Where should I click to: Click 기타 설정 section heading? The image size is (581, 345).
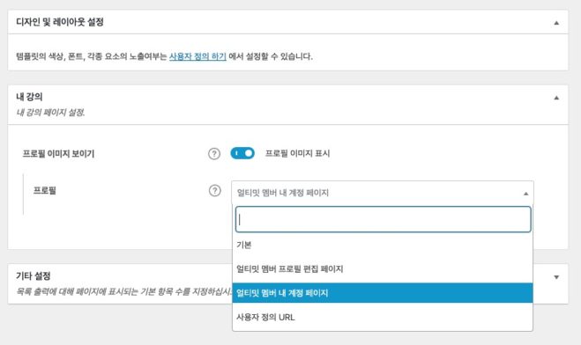pos(33,275)
